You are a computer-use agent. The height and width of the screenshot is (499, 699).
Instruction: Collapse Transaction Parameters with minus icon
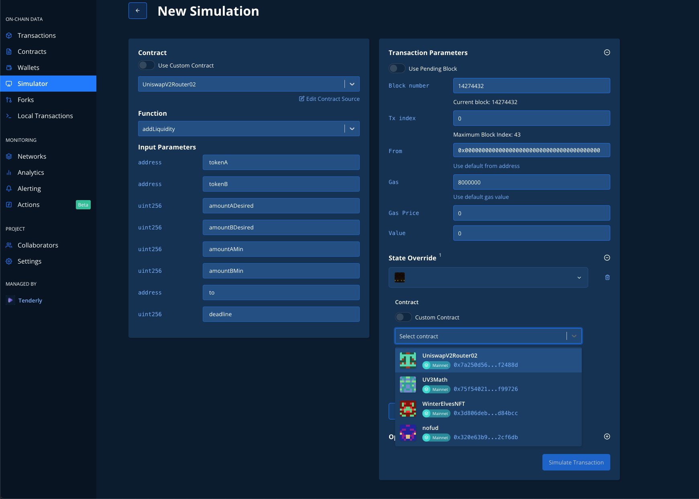[x=607, y=52]
